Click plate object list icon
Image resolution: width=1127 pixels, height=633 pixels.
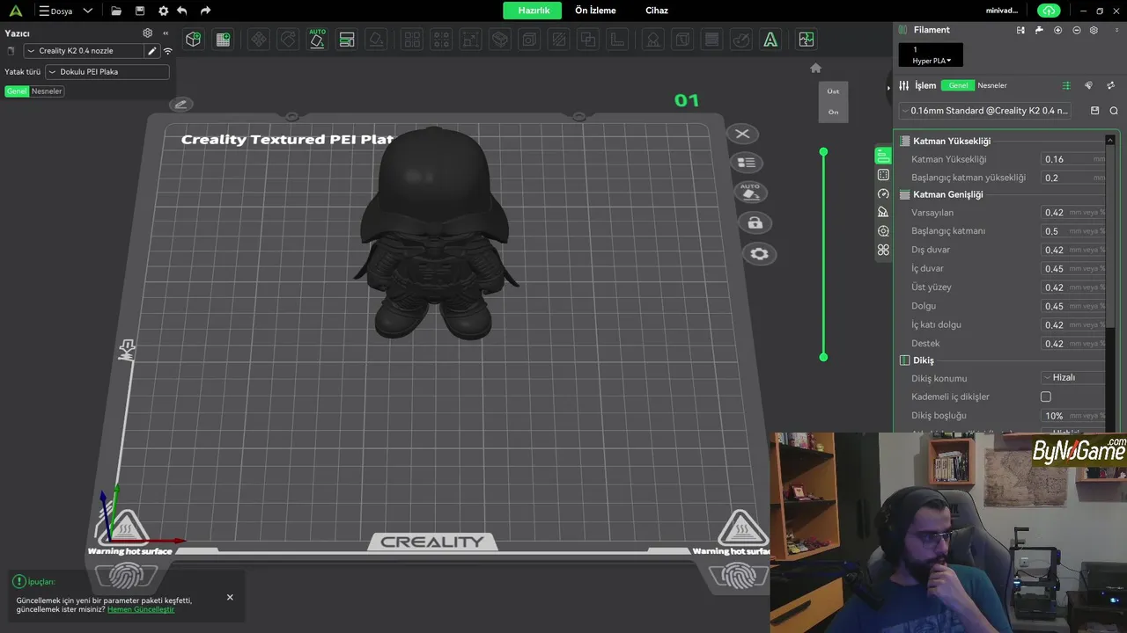pos(746,163)
